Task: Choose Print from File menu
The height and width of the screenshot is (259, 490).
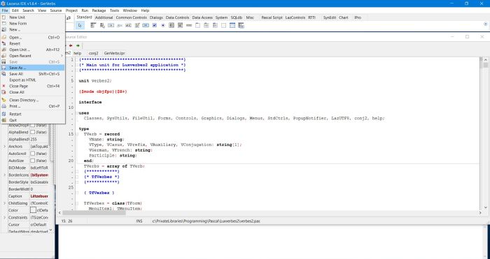Action: 32,106
